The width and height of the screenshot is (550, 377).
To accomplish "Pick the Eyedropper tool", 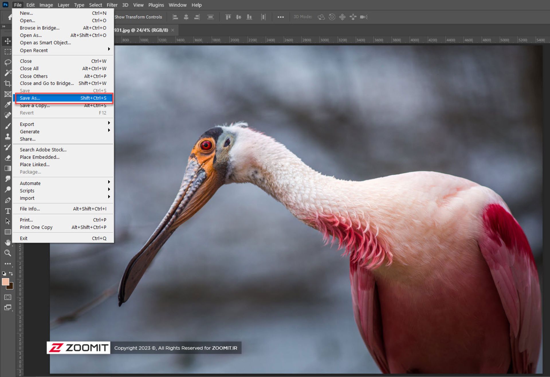I will pyautogui.click(x=8, y=104).
